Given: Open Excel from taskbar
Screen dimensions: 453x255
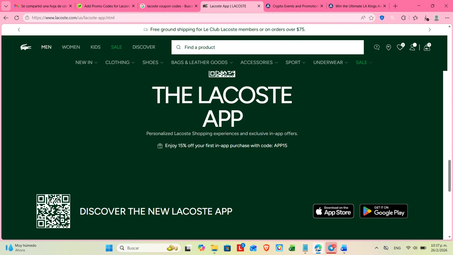Looking at the screenshot, I should point(292,248).
